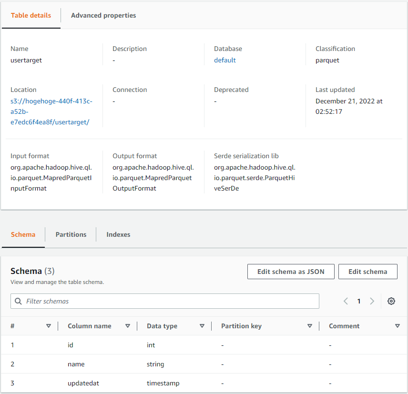Focus the Filter schemas search field
The height and width of the screenshot is (394, 408).
[x=165, y=301]
